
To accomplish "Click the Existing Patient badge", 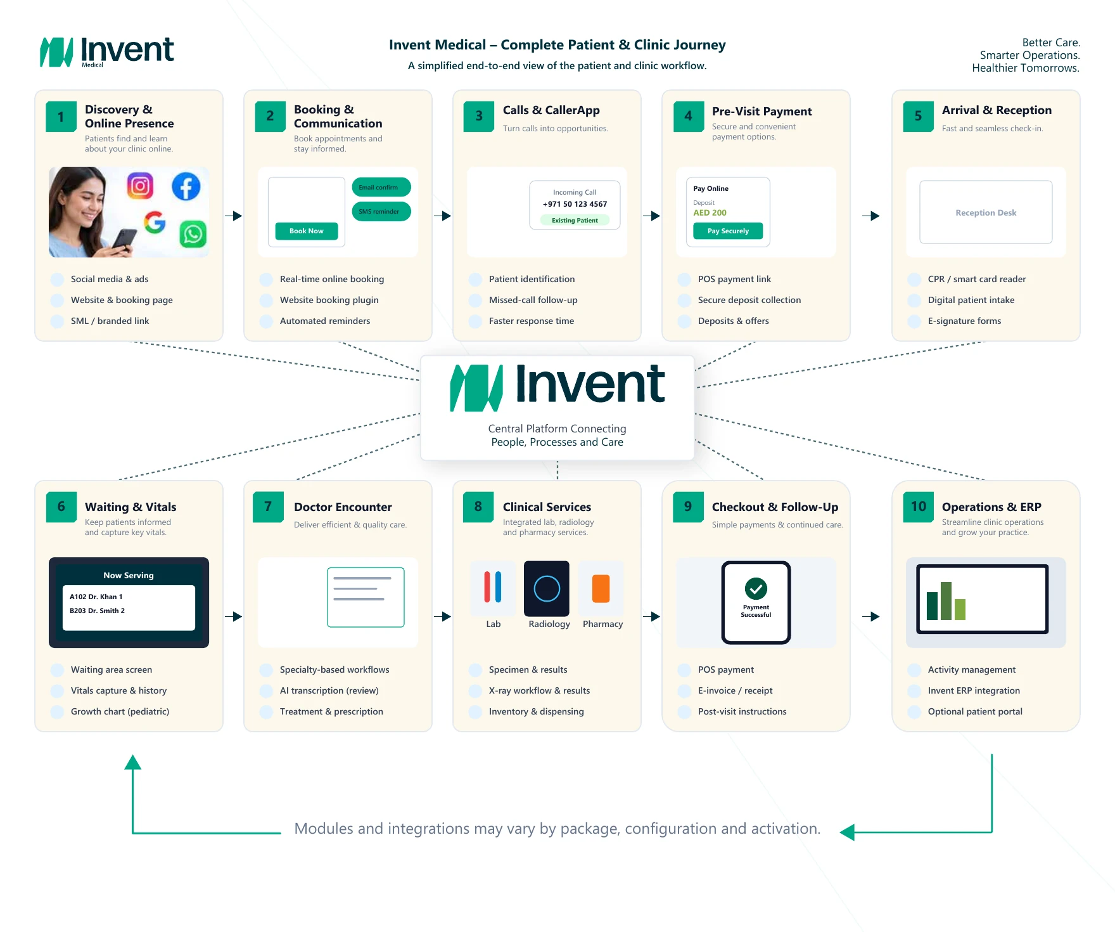I will pyautogui.click(x=575, y=220).
